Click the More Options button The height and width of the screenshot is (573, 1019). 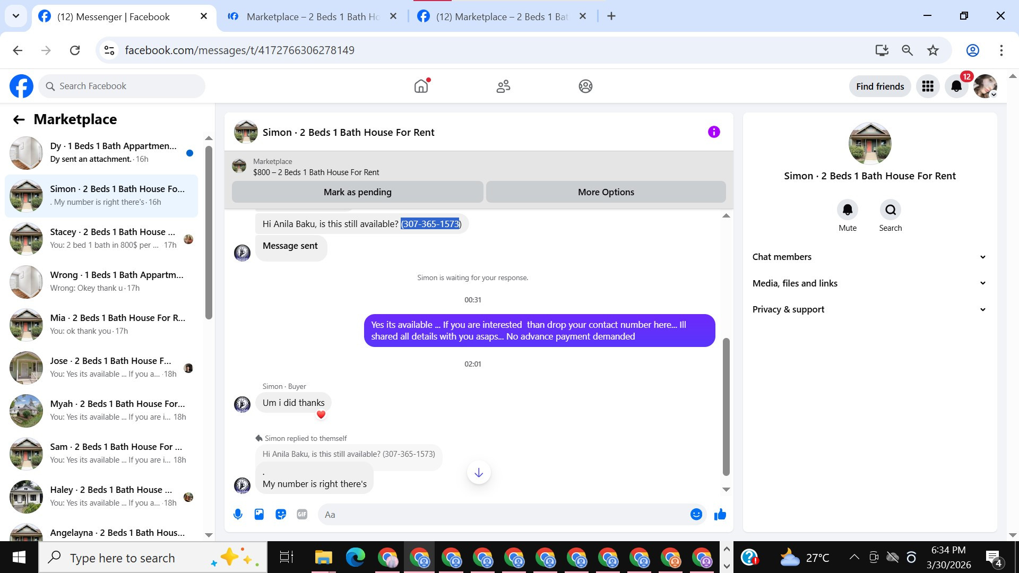(606, 192)
